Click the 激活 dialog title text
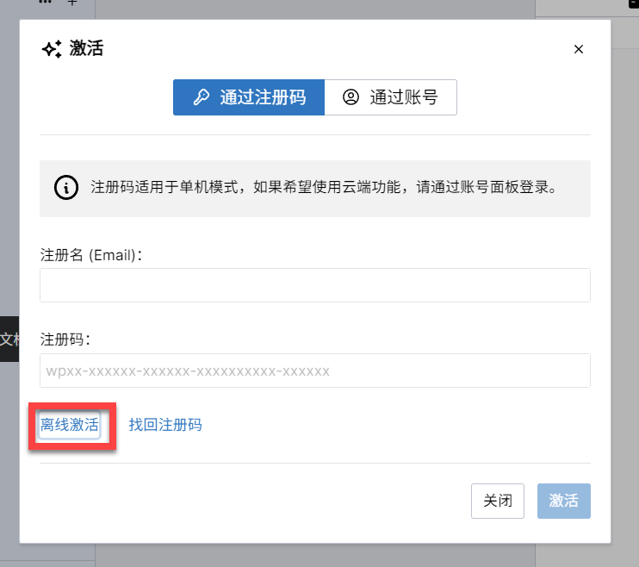 coord(86,49)
